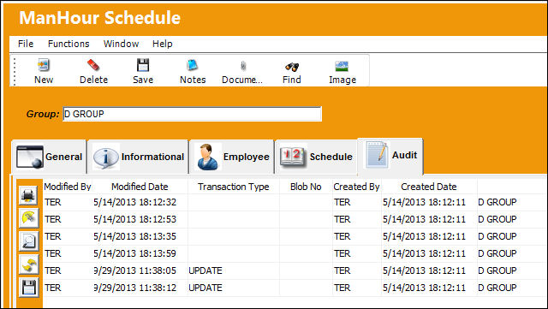Switch to the General tab

49,157
